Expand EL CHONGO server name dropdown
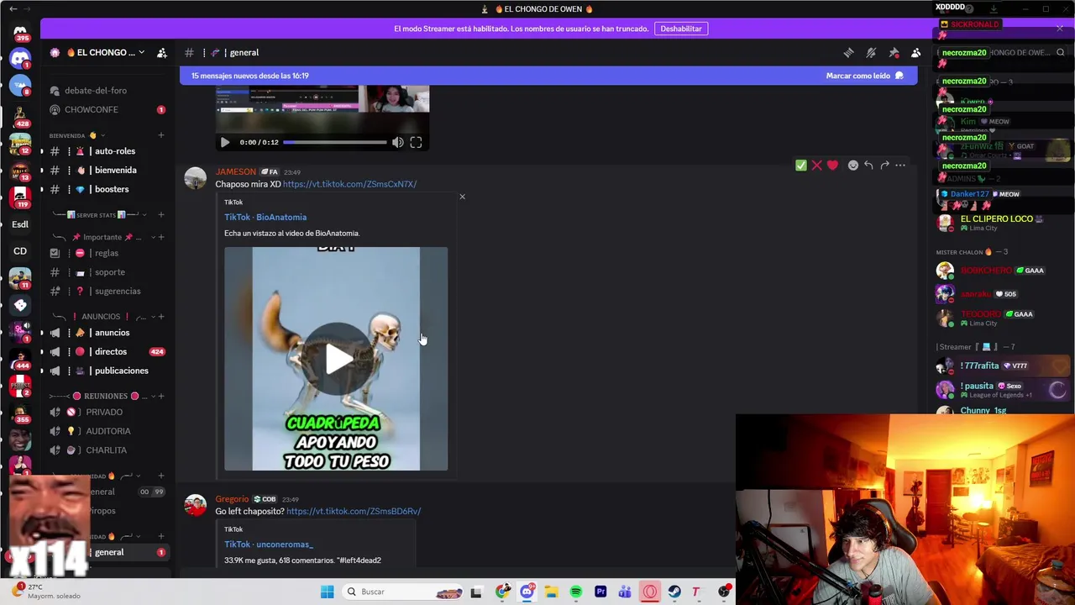Screen dimensions: 1075x605 141,52
